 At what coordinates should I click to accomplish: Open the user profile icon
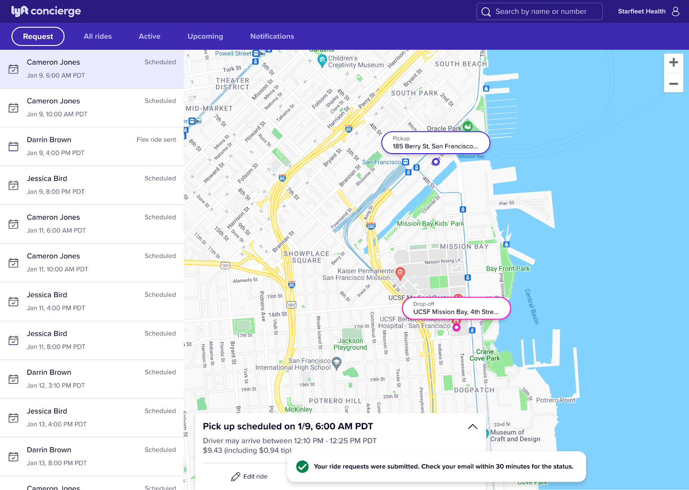coord(676,11)
